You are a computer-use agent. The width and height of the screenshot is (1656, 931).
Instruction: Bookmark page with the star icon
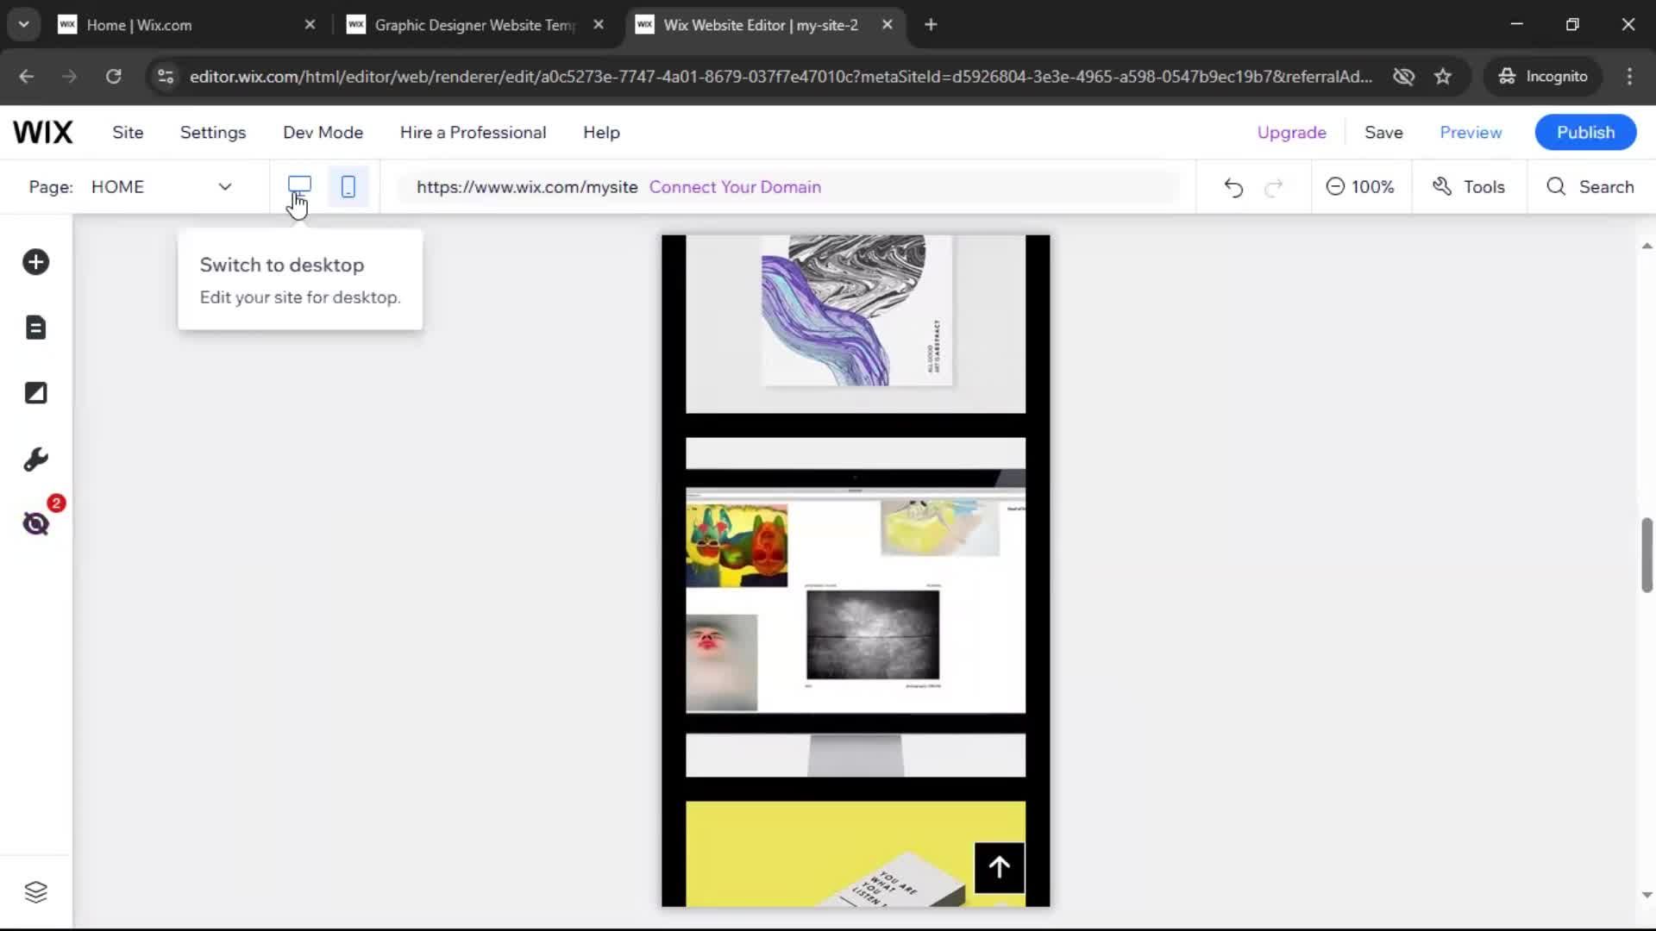click(x=1443, y=77)
